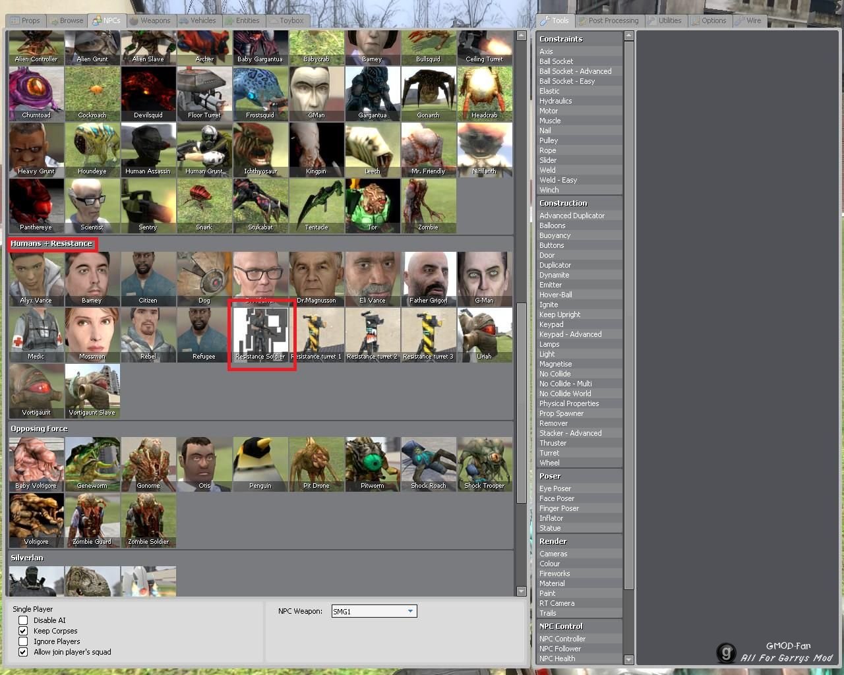Spawn the Zombie Soldier NPC
844x675 pixels.
[x=148, y=520]
